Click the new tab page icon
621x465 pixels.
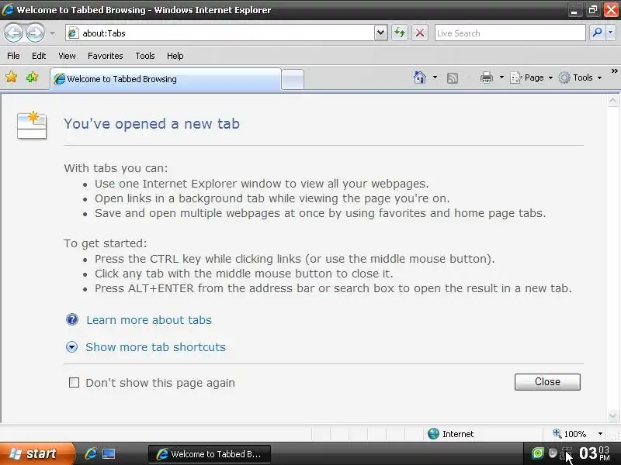(x=32, y=125)
